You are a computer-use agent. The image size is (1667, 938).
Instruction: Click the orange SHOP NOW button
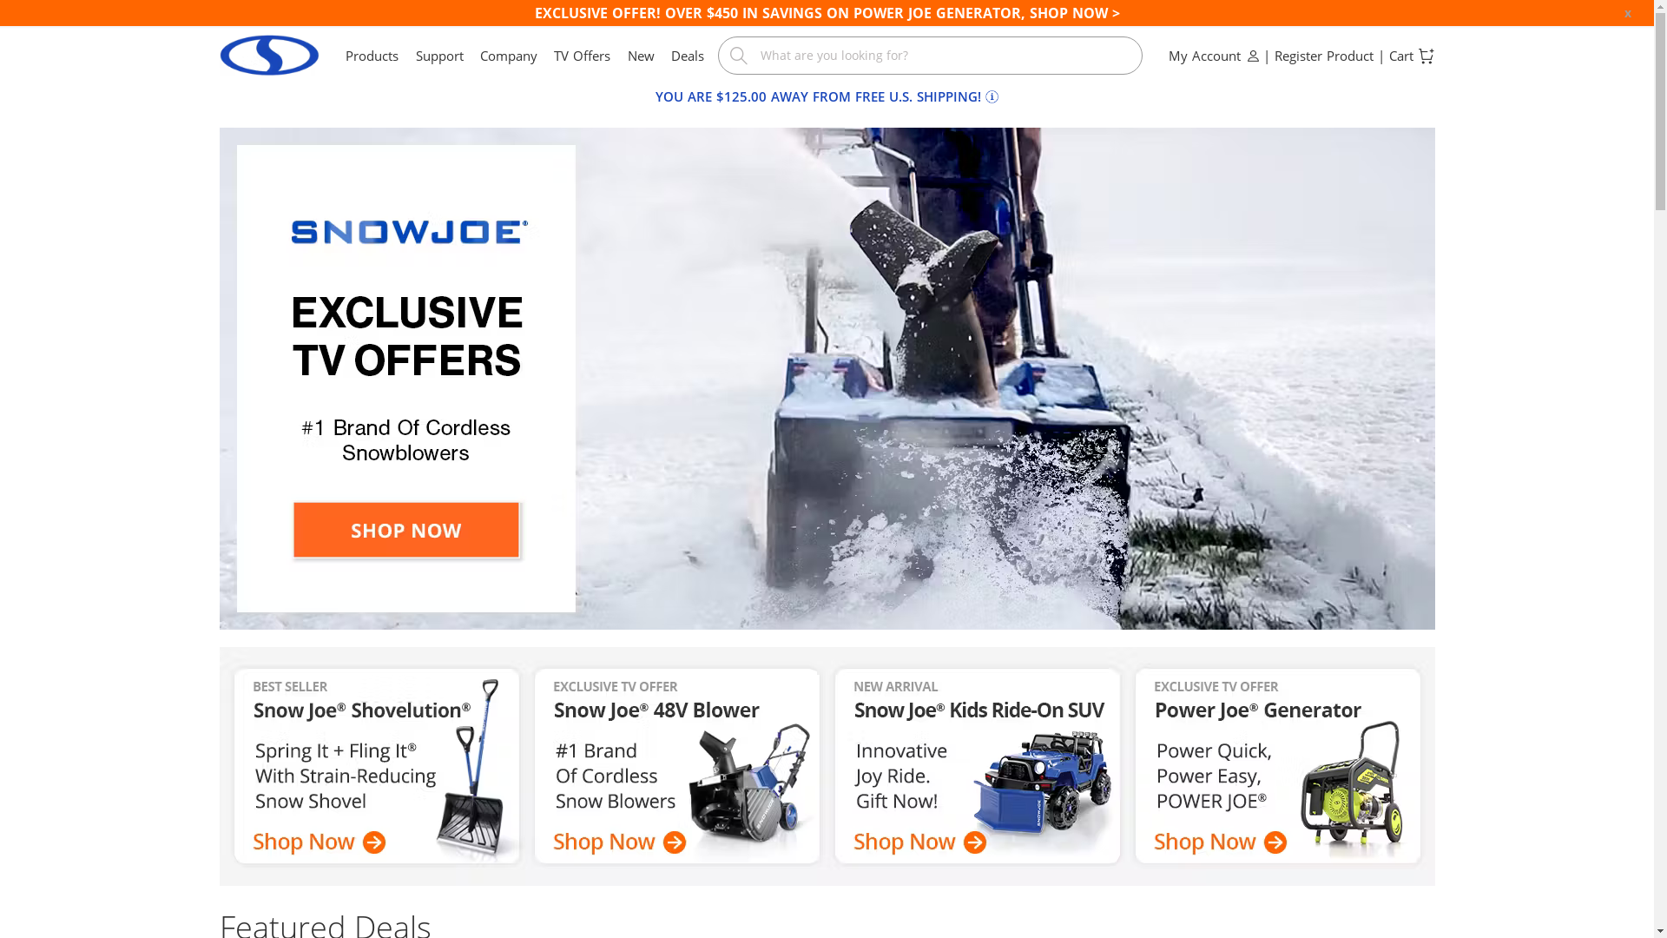[x=406, y=530]
